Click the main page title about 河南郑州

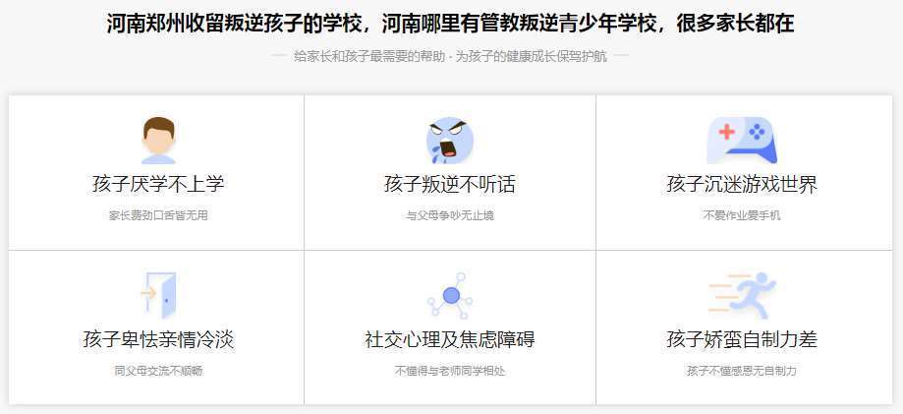pos(450,24)
